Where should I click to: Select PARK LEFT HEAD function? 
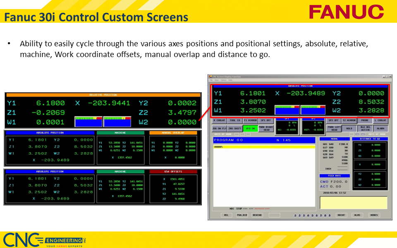point(334,127)
